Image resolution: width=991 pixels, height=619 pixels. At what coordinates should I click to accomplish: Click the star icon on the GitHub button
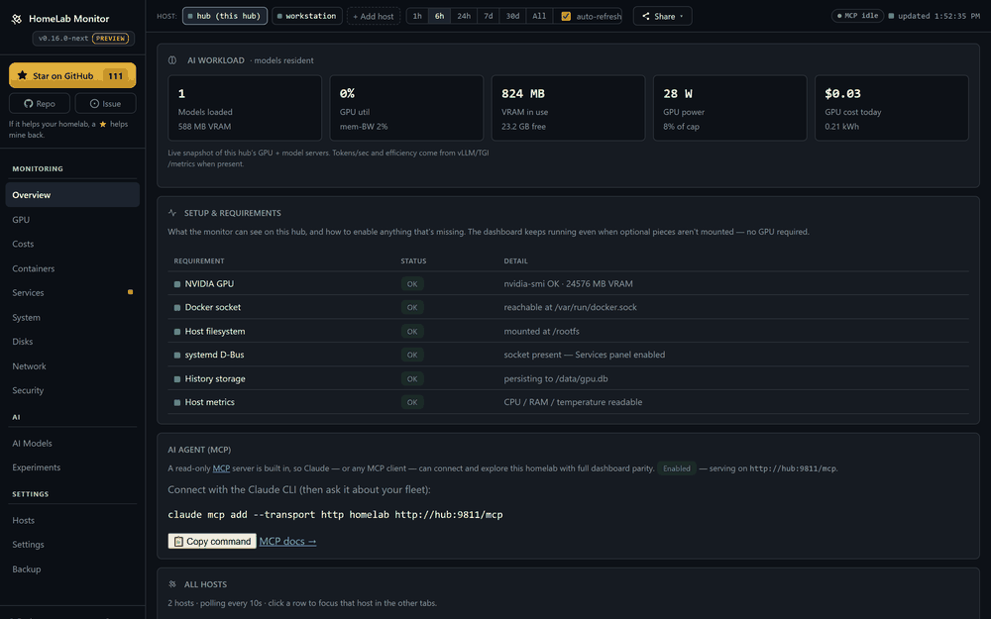[x=22, y=76]
